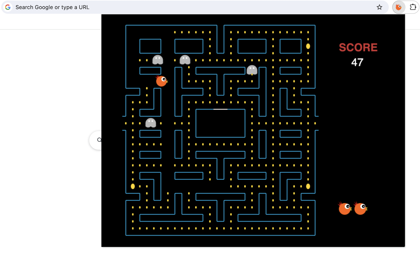This screenshot has height=262, width=420.
Task: Click the first spare life bird icon
Action: [x=345, y=208]
